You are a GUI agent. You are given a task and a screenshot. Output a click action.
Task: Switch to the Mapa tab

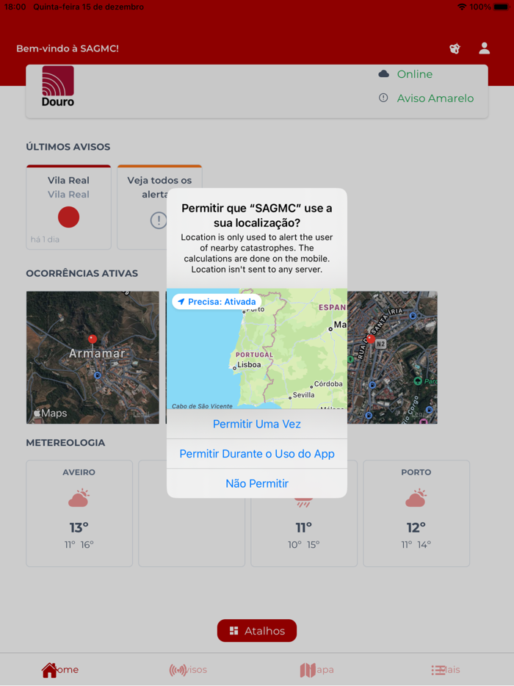316,669
